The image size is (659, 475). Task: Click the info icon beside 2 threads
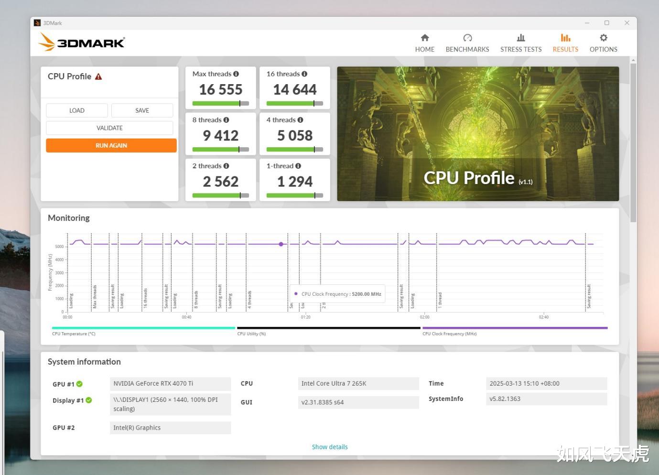pyautogui.click(x=226, y=166)
